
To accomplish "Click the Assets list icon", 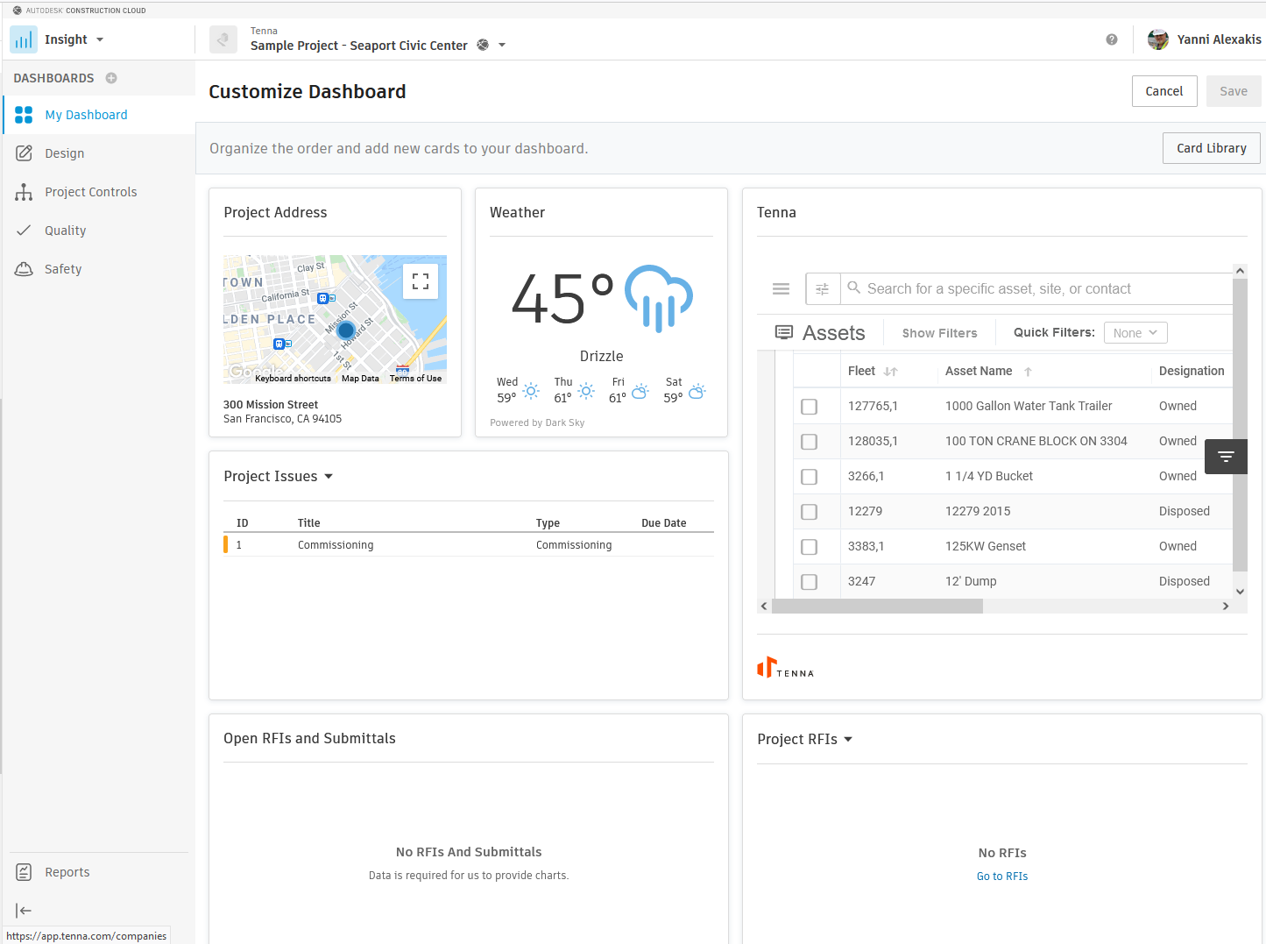I will (x=784, y=332).
